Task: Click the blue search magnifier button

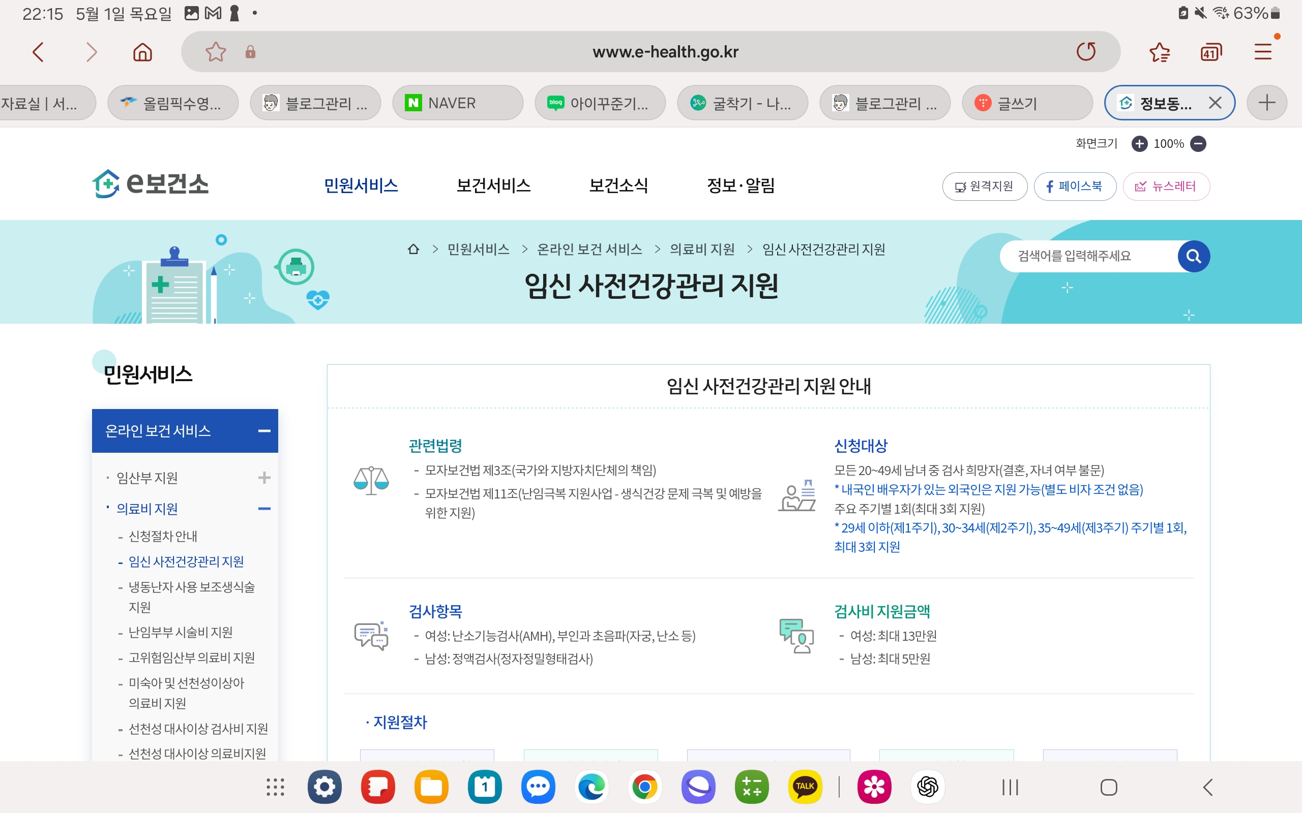Action: (x=1193, y=256)
